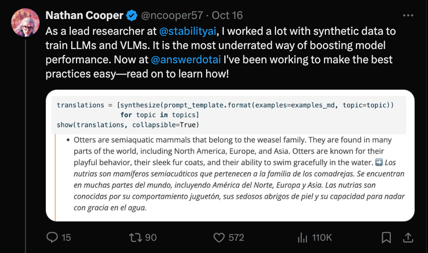
Task: Open view analytics bar chart icon
Action: 302,237
